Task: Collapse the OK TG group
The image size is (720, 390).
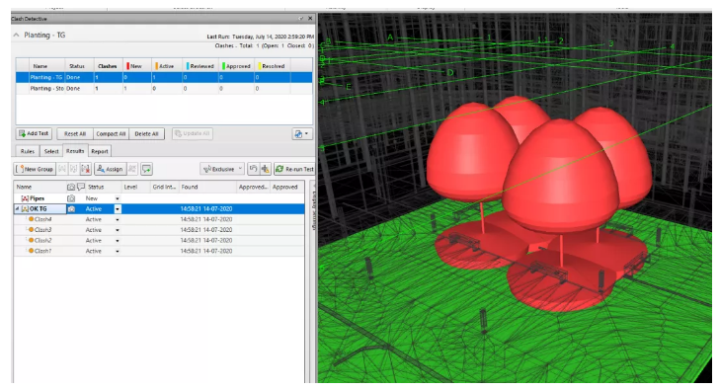Action: 18,209
